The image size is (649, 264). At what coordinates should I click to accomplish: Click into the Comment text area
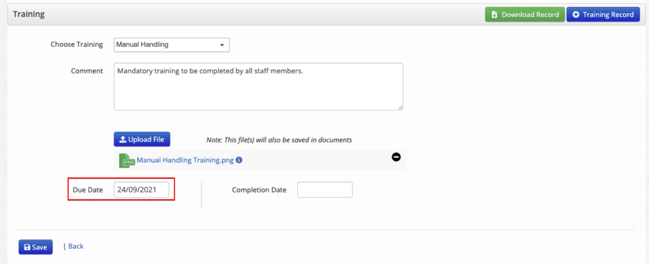pos(259,87)
